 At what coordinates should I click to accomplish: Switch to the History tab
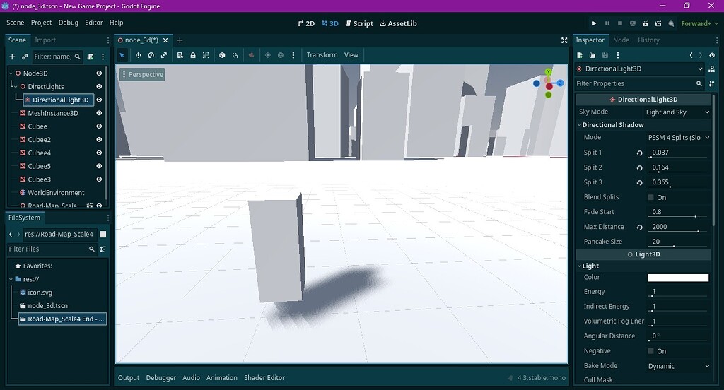(648, 40)
